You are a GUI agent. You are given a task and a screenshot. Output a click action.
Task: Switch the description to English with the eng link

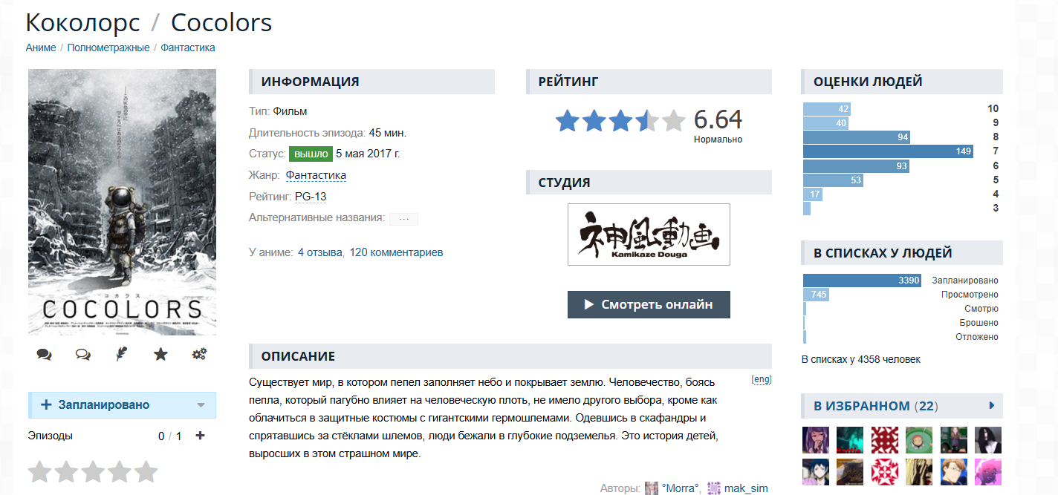[762, 379]
